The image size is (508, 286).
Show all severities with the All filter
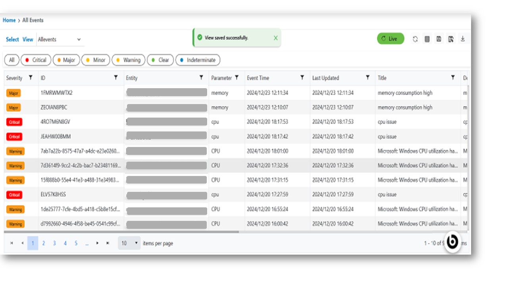point(12,60)
